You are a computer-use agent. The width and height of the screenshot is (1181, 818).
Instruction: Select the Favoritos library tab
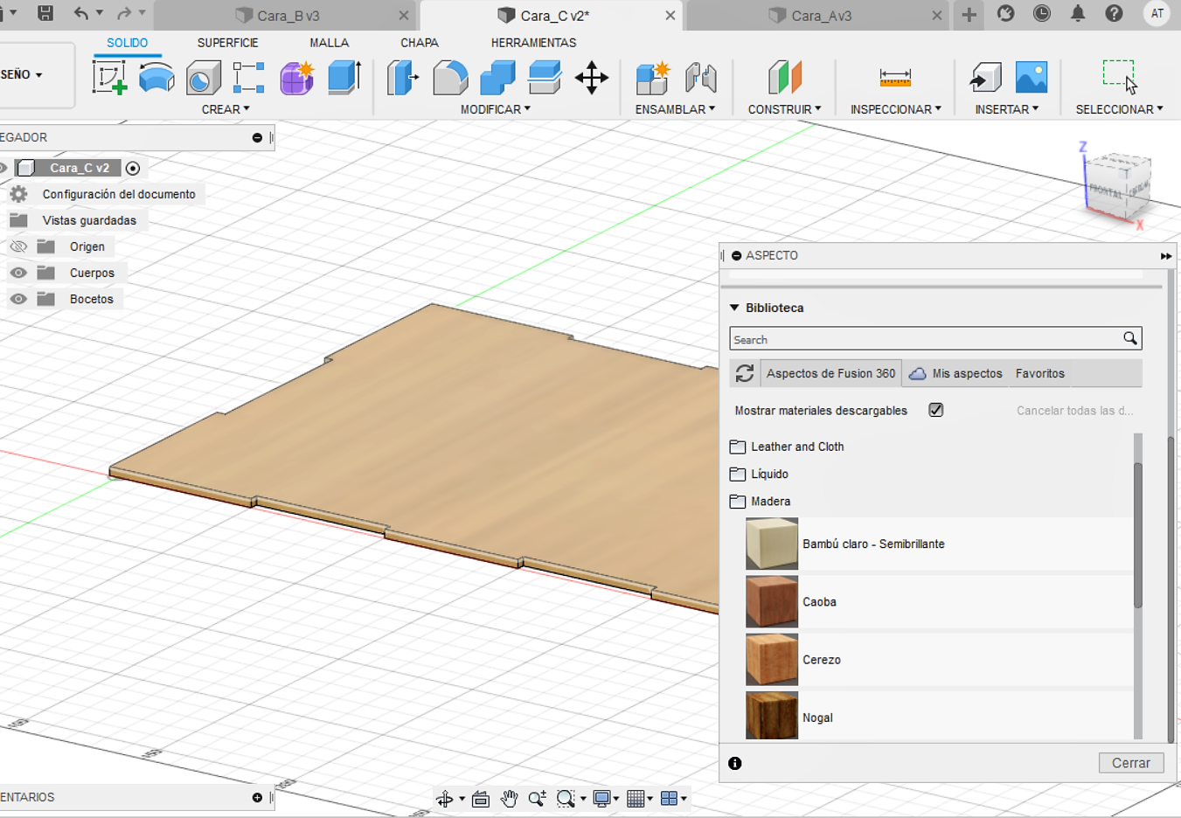tap(1040, 373)
